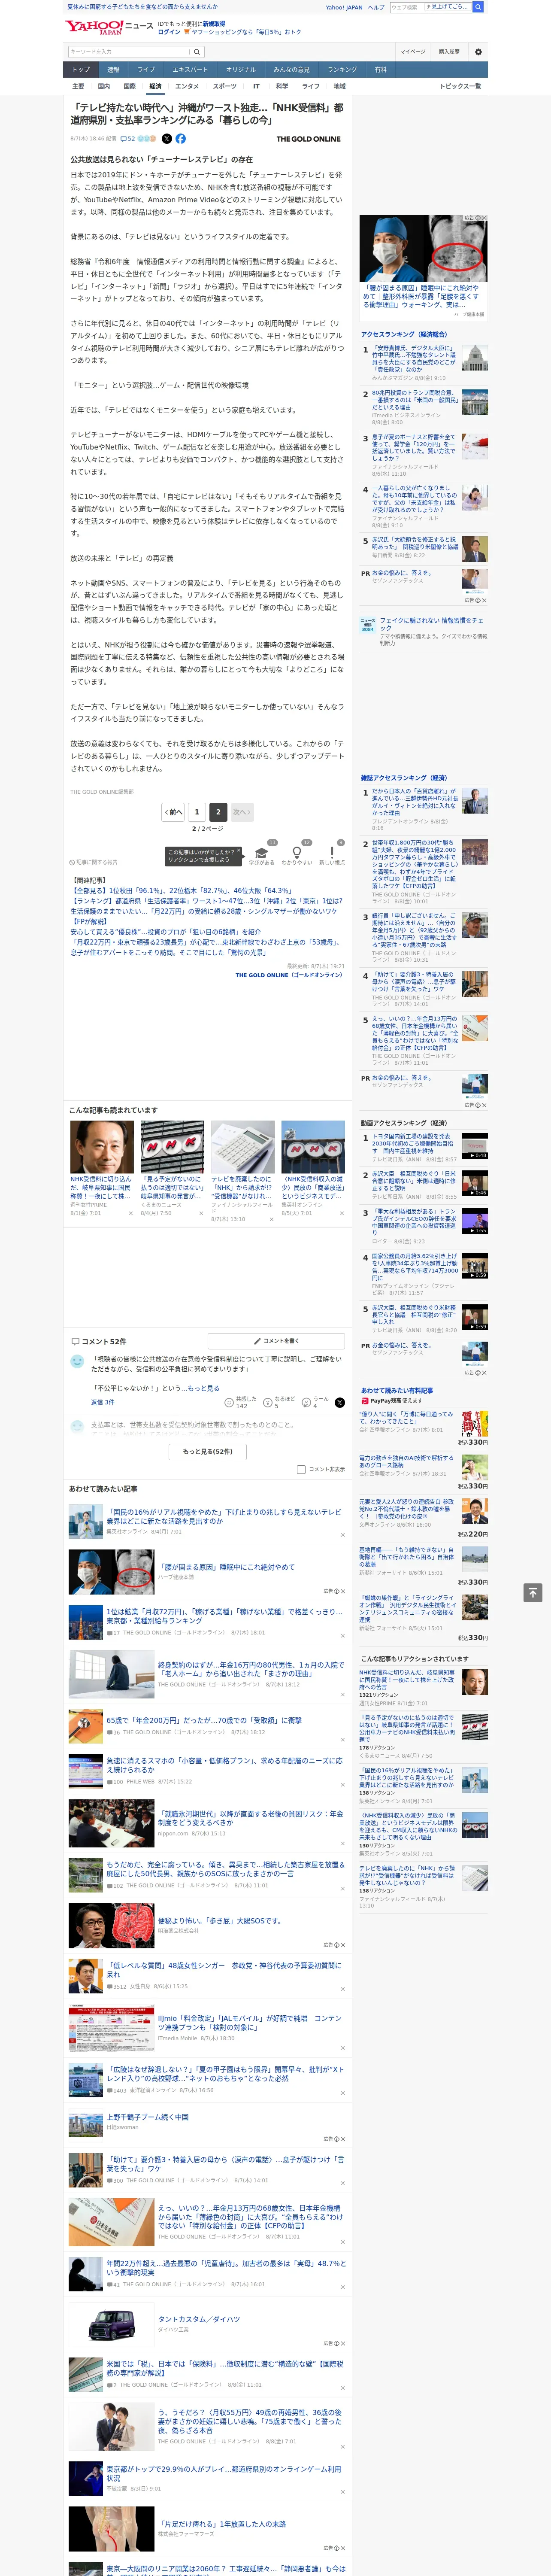Share comment via X icon

coord(339,1403)
